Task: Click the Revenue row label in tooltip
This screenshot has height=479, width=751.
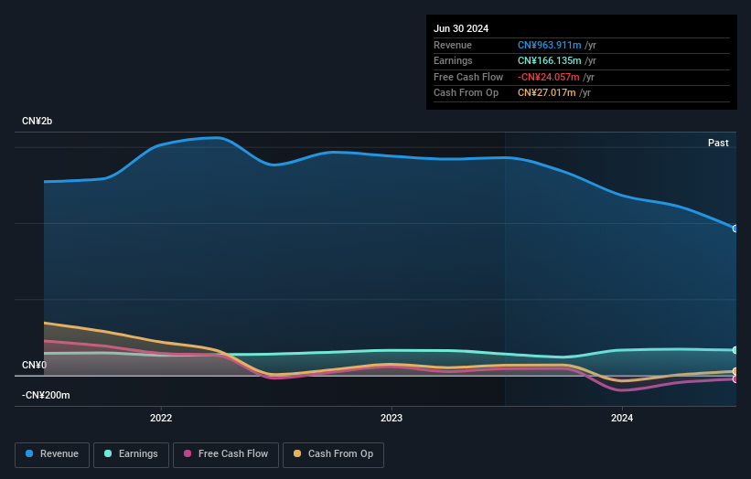Action: (x=453, y=45)
